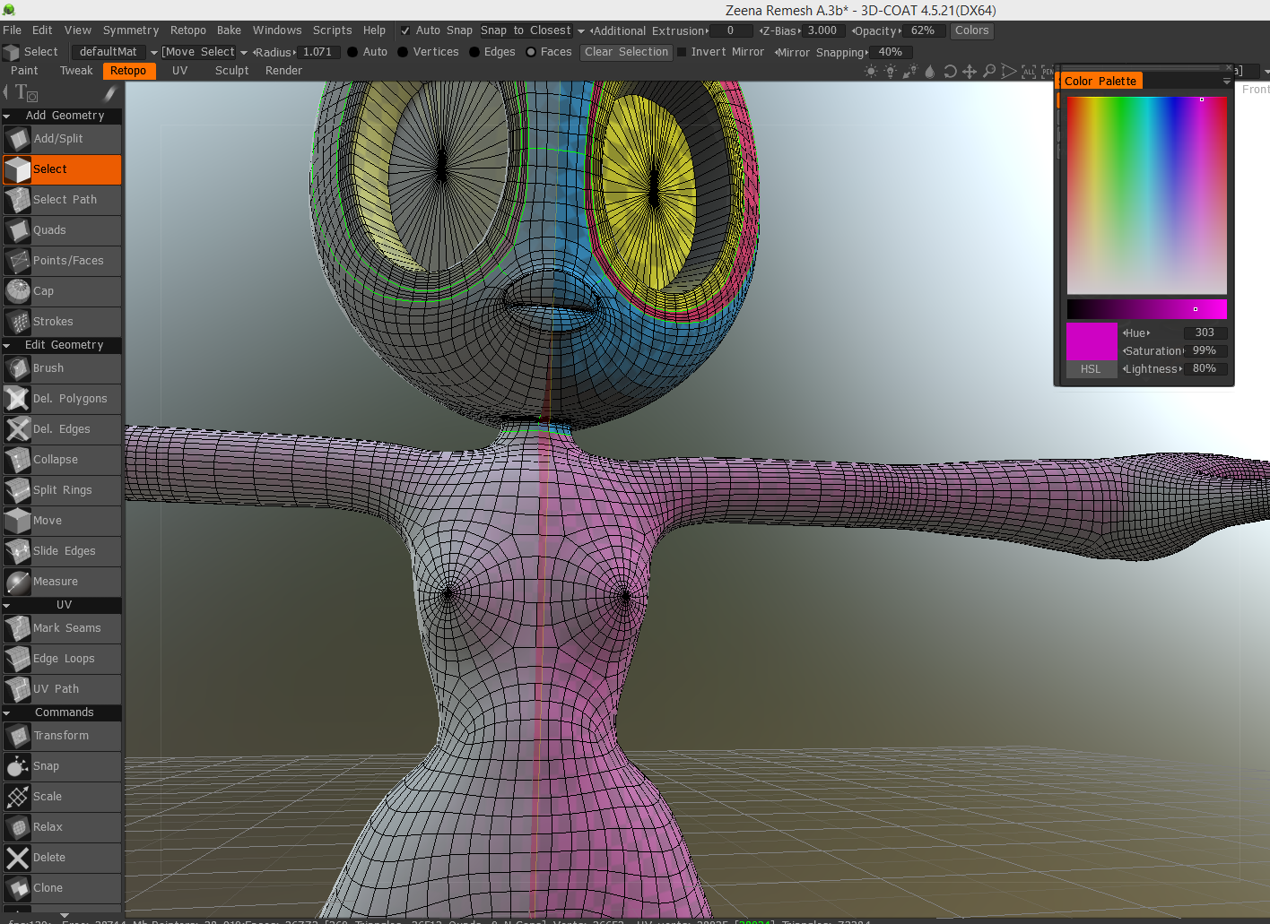Click the magnifier zoom icon in viewport toolbar
The image size is (1270, 924).
(989, 72)
